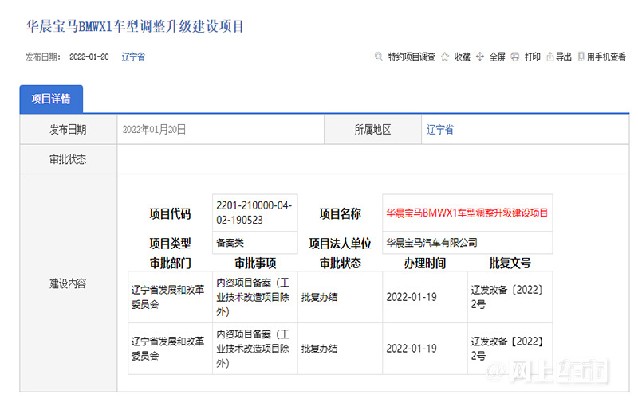Click the 批复文号 column header

pos(510,263)
